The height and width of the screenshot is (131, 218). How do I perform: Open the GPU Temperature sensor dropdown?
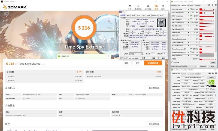pos(188,16)
